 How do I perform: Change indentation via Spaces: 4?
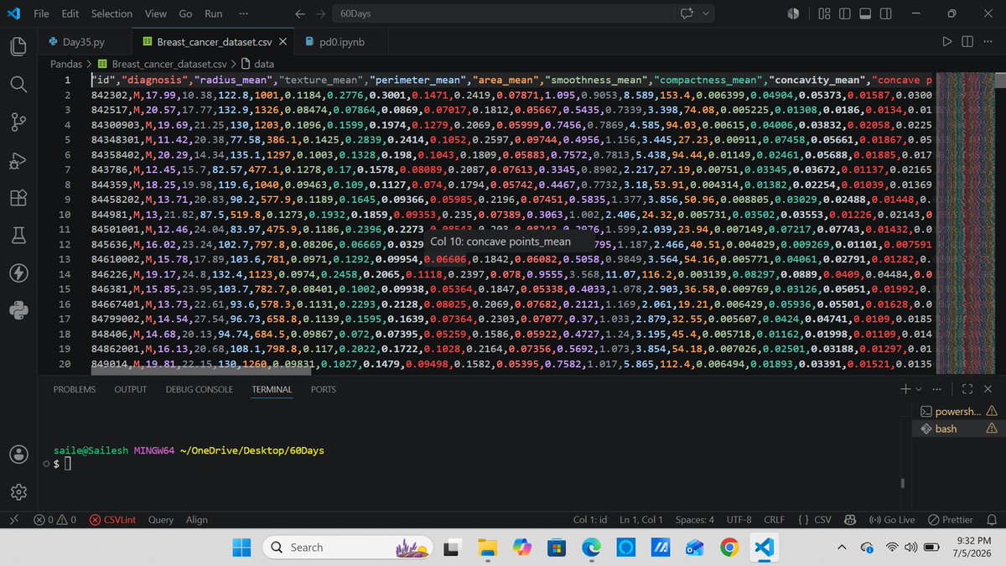[695, 520]
